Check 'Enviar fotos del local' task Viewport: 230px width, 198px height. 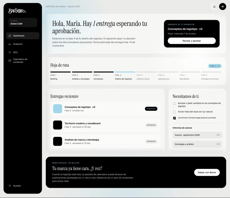[174, 112]
